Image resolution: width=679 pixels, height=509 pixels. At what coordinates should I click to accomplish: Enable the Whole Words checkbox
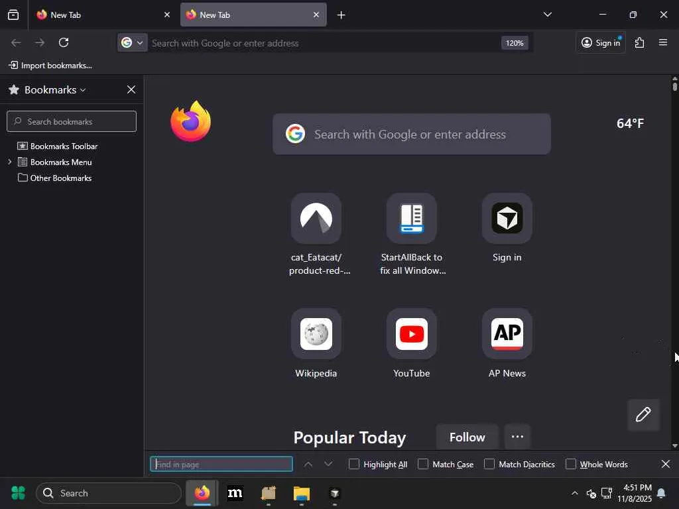point(571,464)
